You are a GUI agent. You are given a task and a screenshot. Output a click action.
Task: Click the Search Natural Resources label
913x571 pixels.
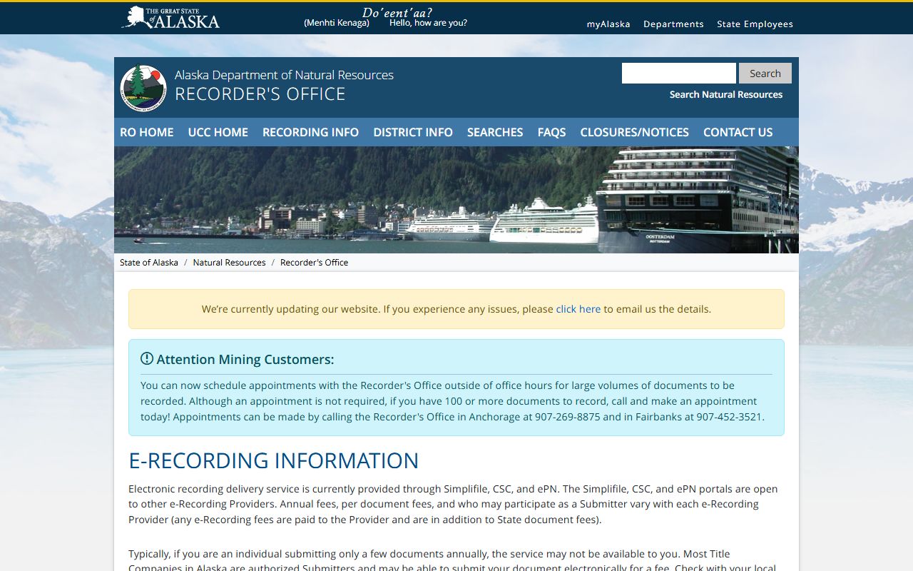726,94
